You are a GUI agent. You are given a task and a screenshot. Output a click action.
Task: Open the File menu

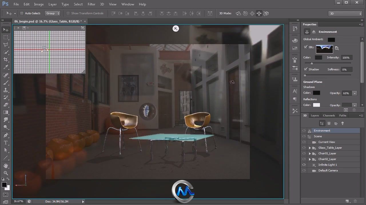16,4
